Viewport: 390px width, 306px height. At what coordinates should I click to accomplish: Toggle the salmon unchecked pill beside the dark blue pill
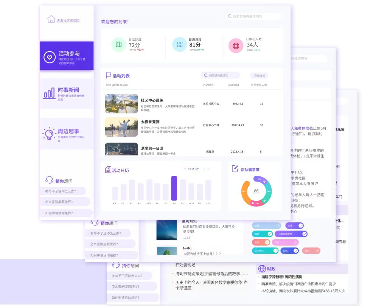coord(311,251)
